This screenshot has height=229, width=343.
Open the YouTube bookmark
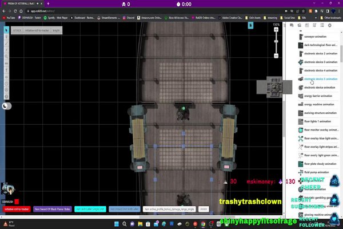[9, 18]
